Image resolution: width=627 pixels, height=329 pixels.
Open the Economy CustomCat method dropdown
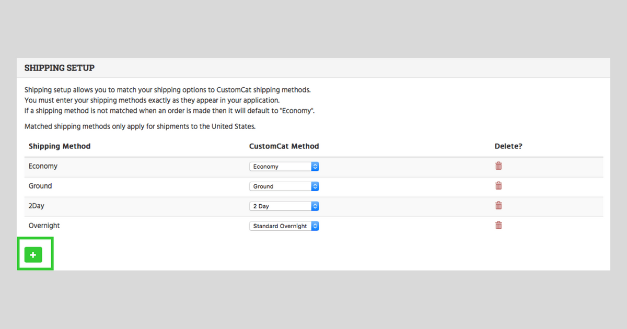(284, 167)
